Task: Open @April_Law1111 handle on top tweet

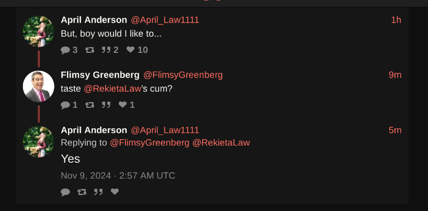Action: (x=165, y=20)
